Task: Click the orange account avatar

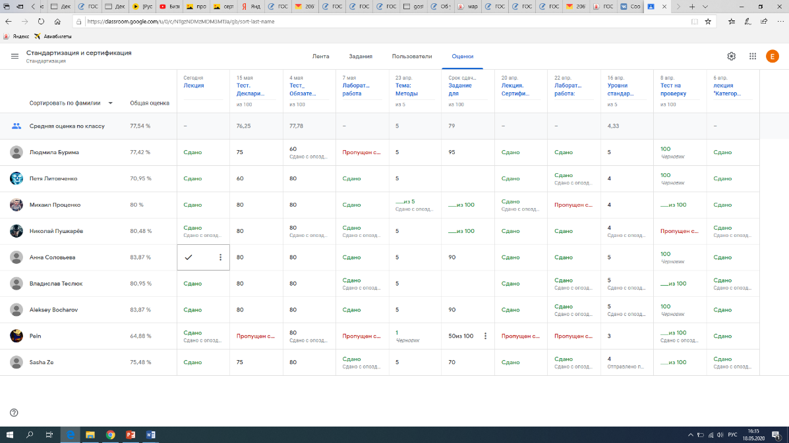Action: [x=772, y=57]
